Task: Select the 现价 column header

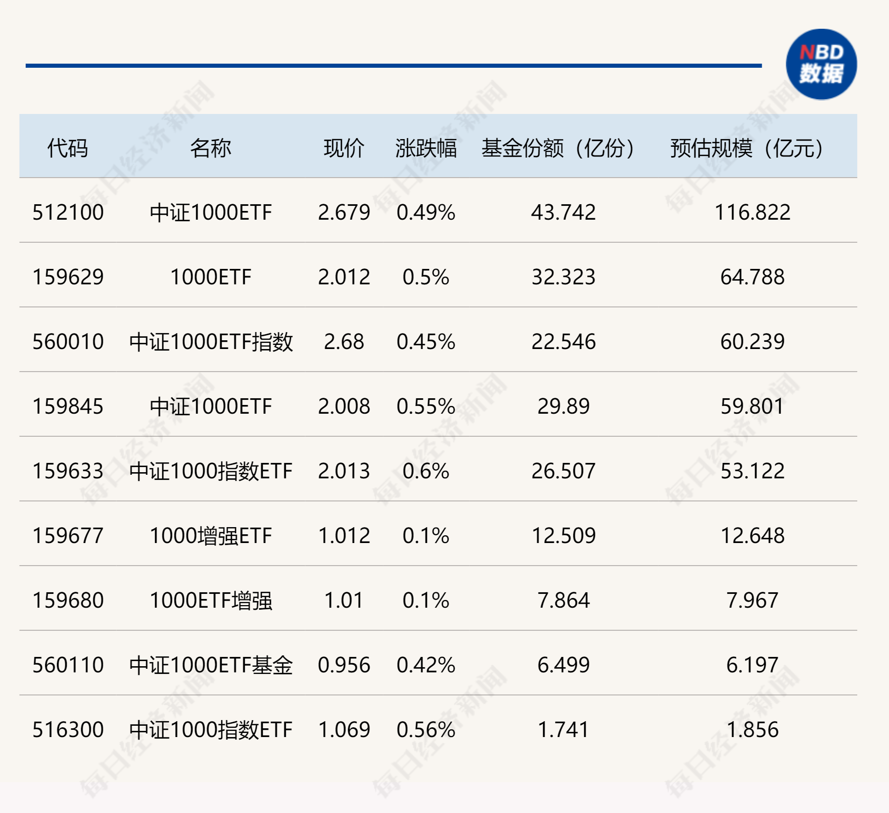Action: (x=344, y=148)
